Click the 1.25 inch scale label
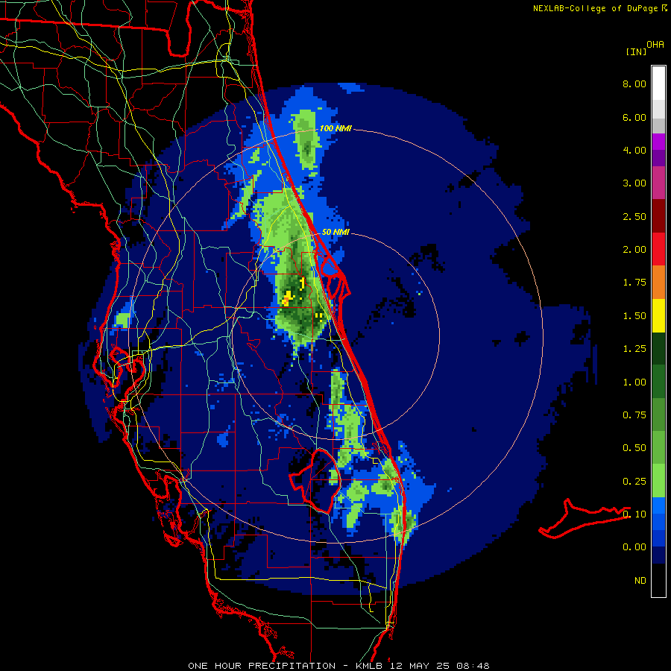This screenshot has height=671, width=671. tap(634, 349)
